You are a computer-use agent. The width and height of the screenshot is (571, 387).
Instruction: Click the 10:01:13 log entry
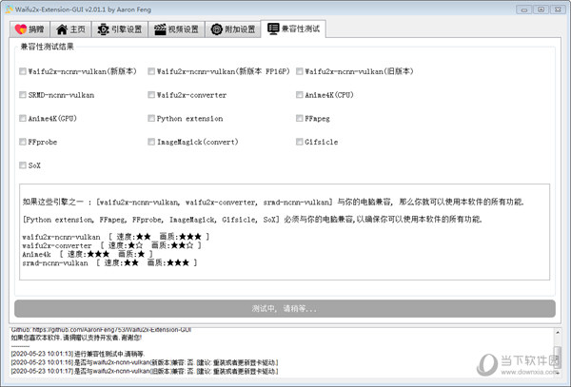click(78, 354)
